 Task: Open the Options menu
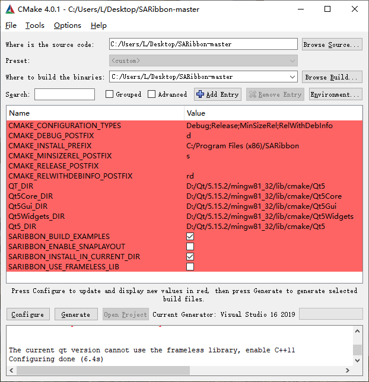pos(68,26)
